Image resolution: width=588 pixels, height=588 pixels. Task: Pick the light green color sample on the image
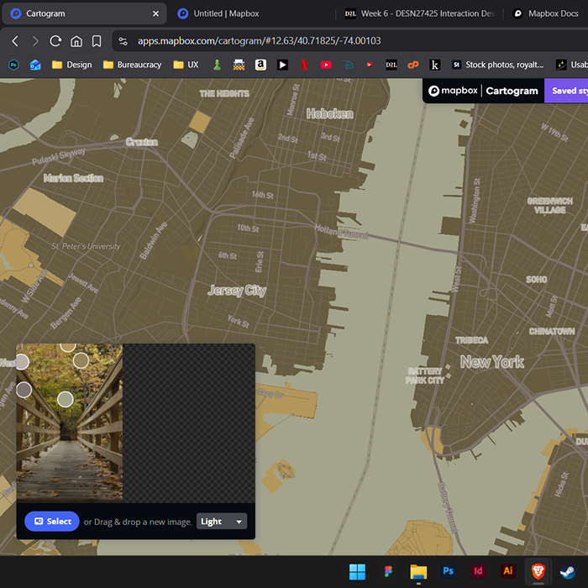[x=66, y=399]
